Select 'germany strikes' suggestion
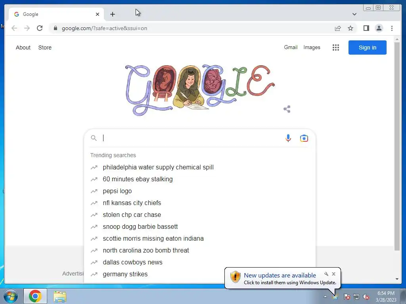The width and height of the screenshot is (406, 304). pyautogui.click(x=155, y=274)
